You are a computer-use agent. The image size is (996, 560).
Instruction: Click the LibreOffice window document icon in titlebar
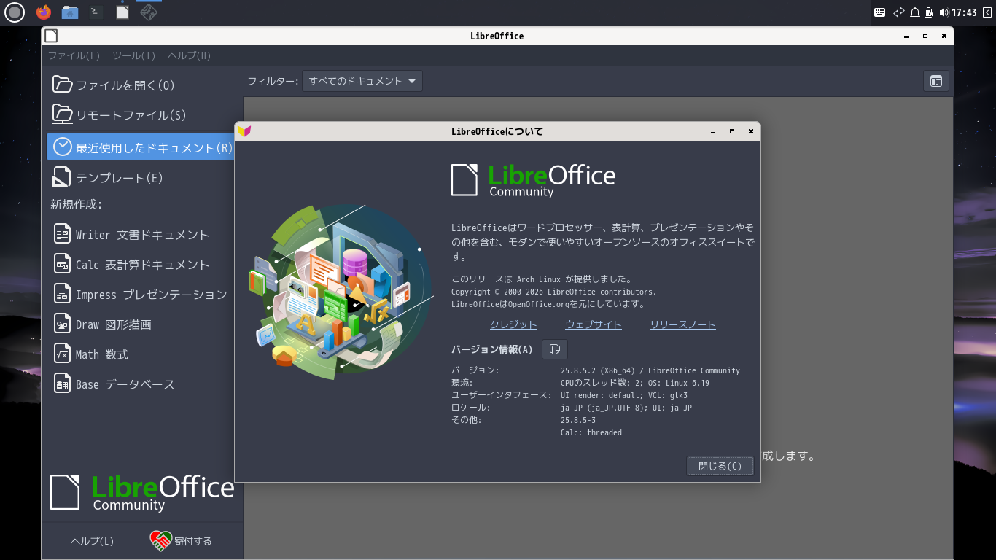(x=50, y=36)
